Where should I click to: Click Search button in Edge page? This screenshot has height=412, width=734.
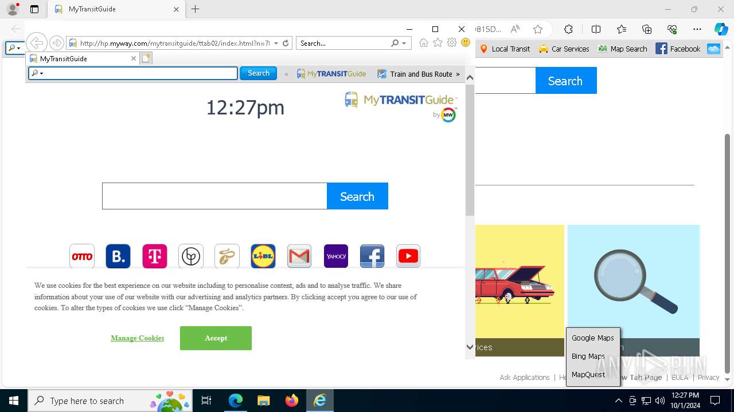coord(566,81)
